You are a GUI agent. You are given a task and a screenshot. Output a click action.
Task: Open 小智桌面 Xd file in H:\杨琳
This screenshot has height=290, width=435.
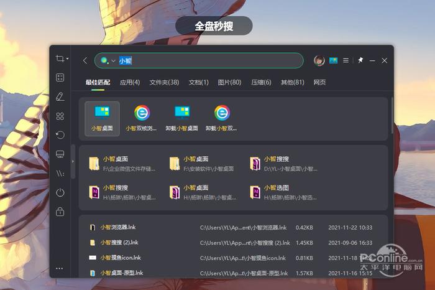(203, 192)
